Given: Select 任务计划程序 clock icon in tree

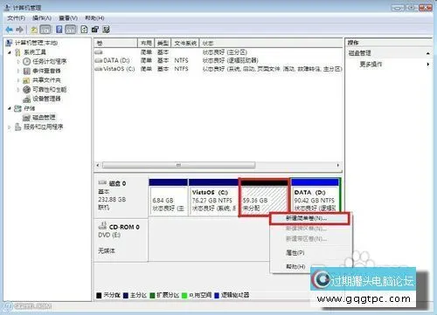Looking at the screenshot, I should 26,62.
